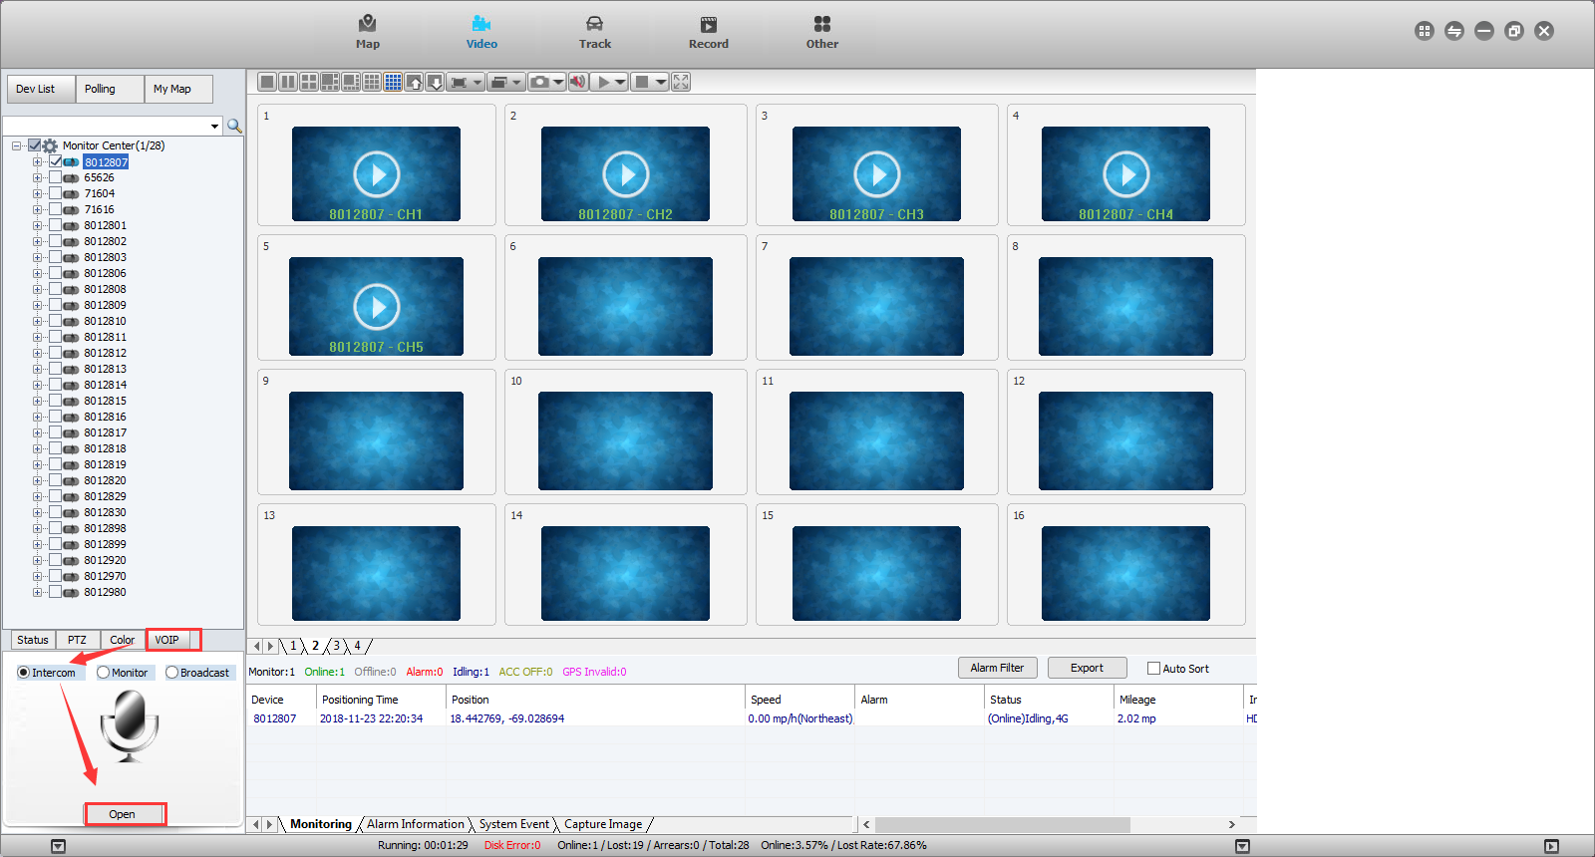Open the play-all dropdown arrow in toolbar
Screen dimensions: 1595x857
pos(620,82)
